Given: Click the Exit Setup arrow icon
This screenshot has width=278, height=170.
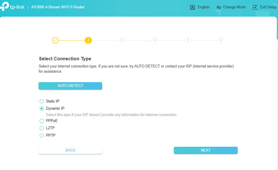Looking at the screenshot, I should tap(254, 7).
